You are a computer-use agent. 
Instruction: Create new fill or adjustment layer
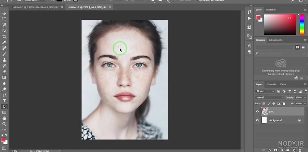282,150
